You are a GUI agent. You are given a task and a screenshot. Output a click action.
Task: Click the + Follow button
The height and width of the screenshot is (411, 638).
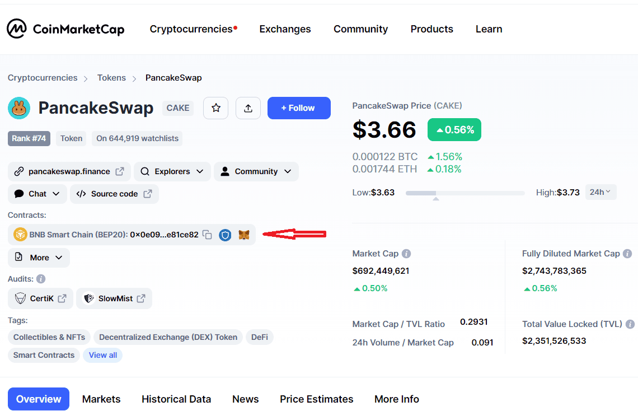[299, 108]
